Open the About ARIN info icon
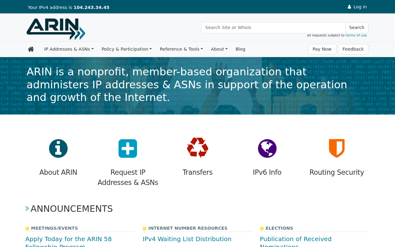 (x=58, y=149)
